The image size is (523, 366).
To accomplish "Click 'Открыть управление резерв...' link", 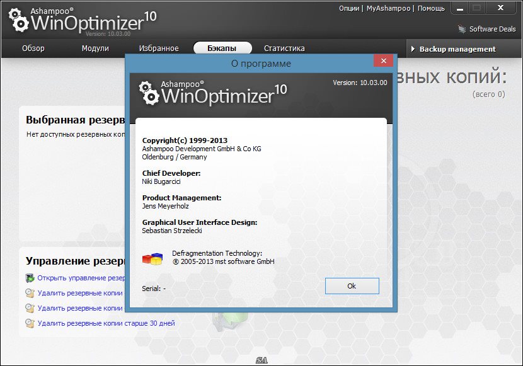I will tap(81, 278).
